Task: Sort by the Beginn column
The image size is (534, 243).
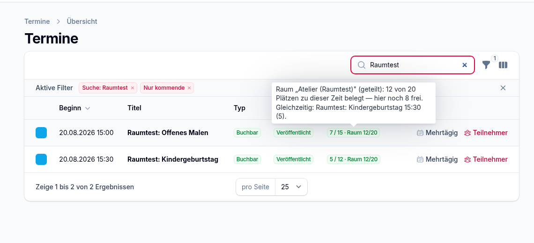Action: point(74,108)
